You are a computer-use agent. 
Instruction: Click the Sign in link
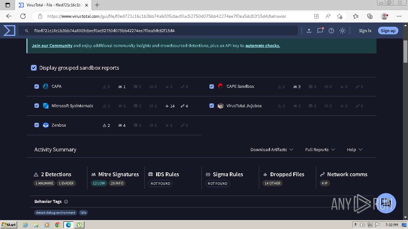(365, 31)
